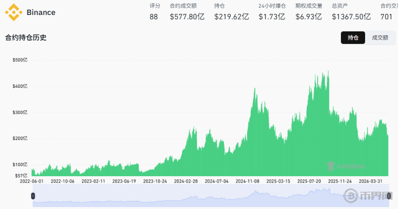Viewport: 398px width, 209px height.
Task: Click the $57亿 y-axis label
Action: [x=21, y=176]
